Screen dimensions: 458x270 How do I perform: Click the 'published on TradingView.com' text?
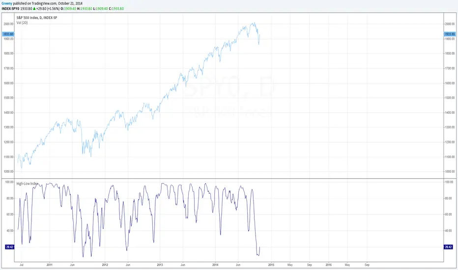(35, 3)
